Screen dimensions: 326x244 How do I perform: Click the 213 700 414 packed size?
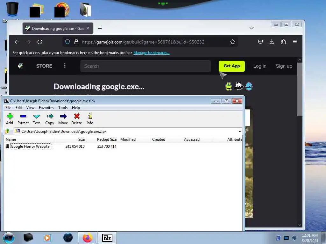click(107, 146)
